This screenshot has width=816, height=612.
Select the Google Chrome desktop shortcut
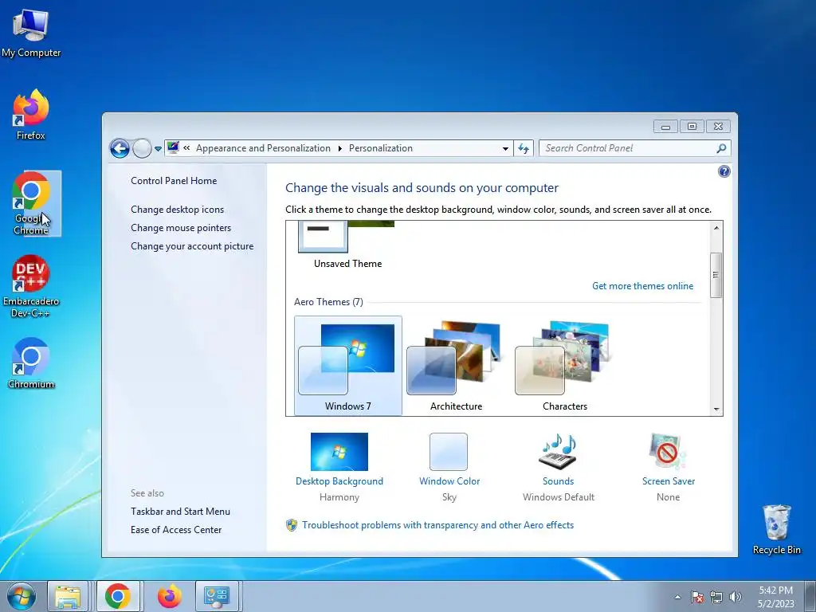(x=31, y=203)
